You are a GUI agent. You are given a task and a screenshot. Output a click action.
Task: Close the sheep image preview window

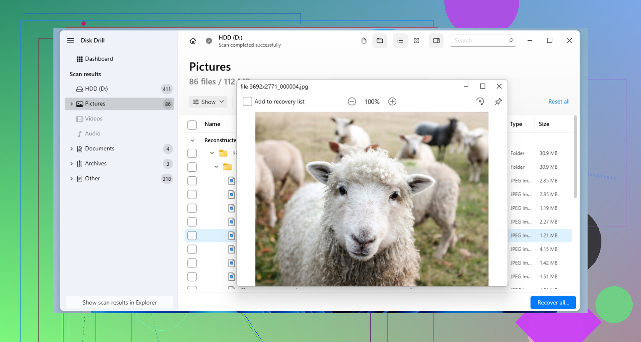[499, 86]
